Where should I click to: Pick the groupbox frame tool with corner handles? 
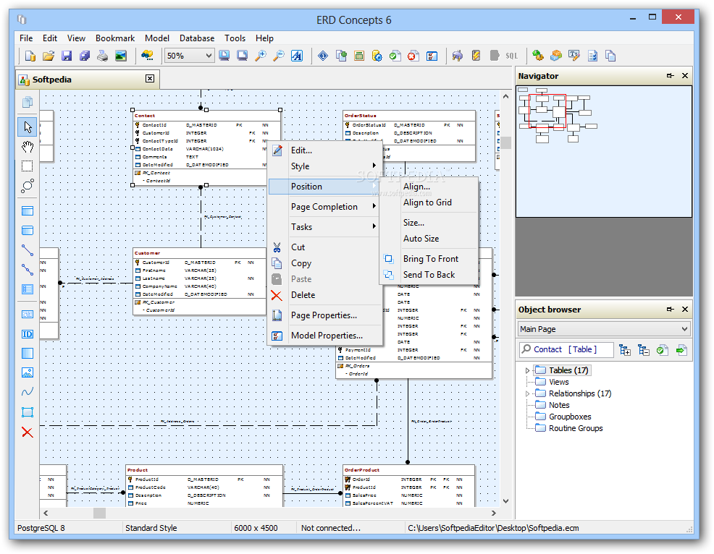point(28,412)
